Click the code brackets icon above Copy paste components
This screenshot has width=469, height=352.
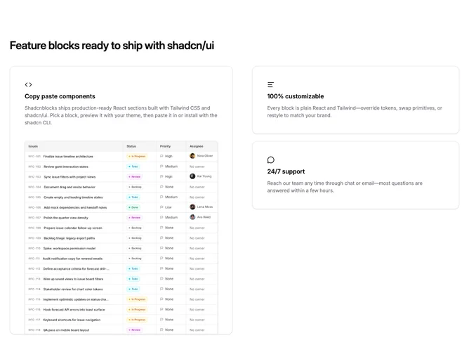(28, 85)
